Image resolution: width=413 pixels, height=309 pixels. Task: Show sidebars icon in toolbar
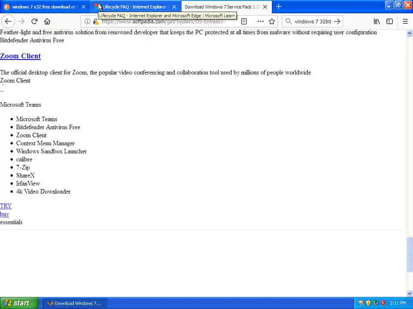(390, 22)
